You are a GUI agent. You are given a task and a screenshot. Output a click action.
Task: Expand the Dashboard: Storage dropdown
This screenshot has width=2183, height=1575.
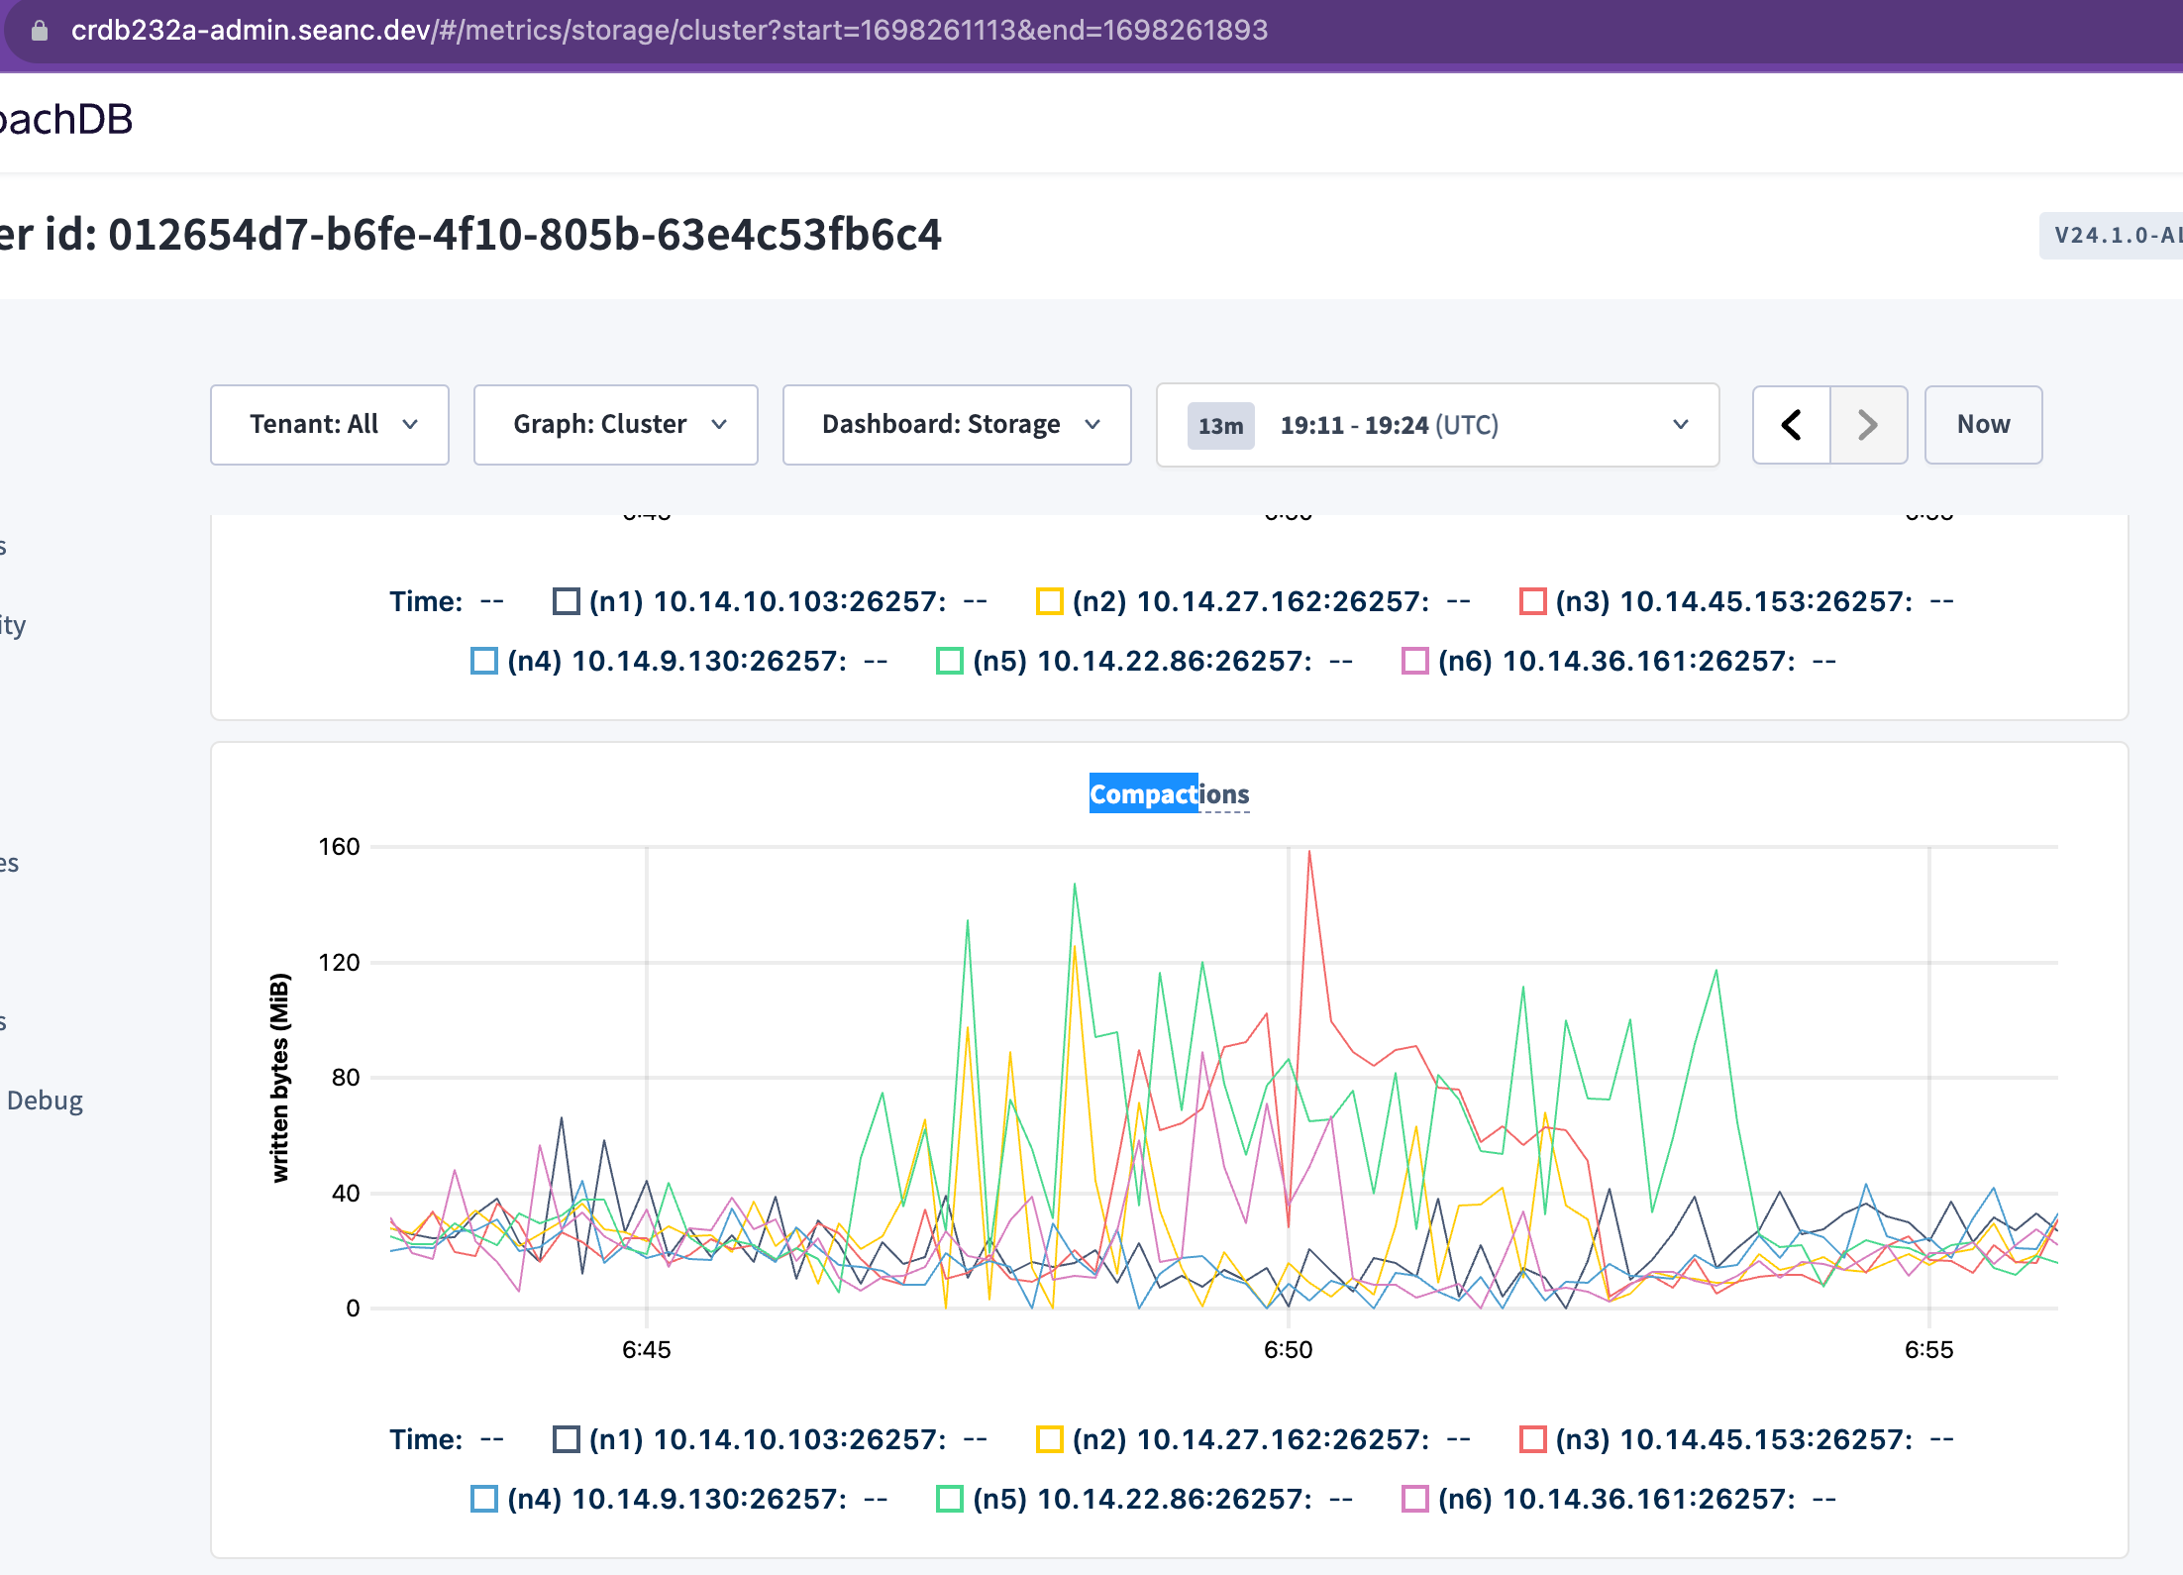coord(956,424)
